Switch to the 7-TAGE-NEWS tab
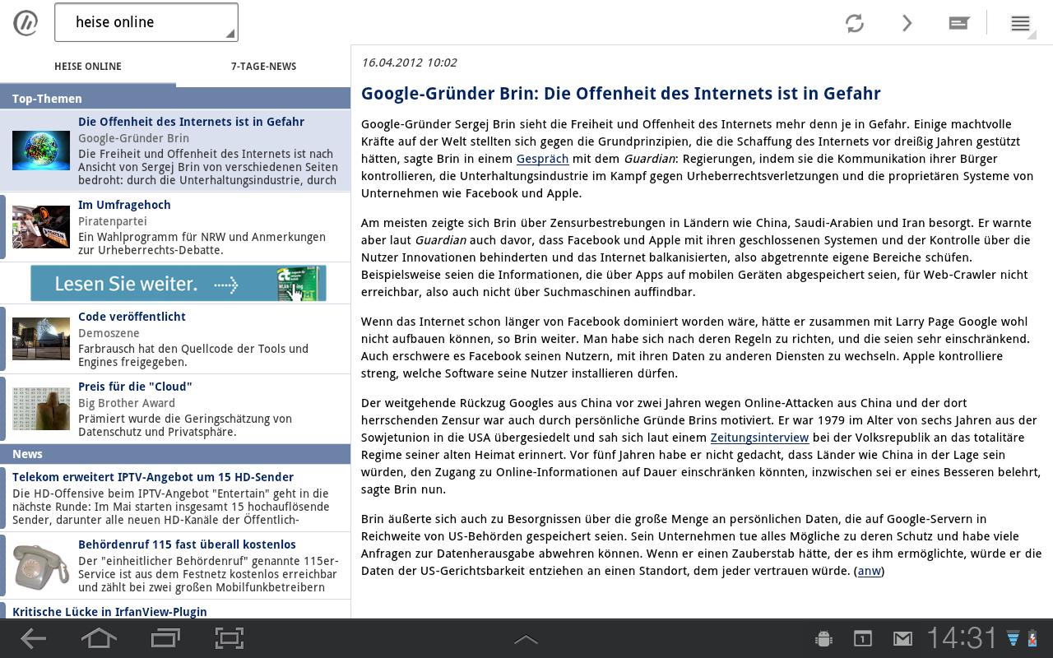Screen dimensions: 1053x658 pos(264,67)
